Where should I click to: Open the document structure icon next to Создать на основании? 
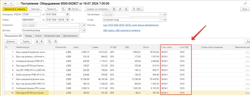pos(114,9)
